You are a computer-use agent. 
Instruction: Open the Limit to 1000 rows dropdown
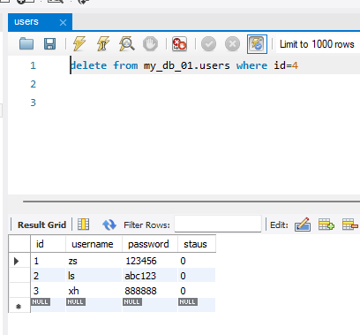(x=318, y=44)
